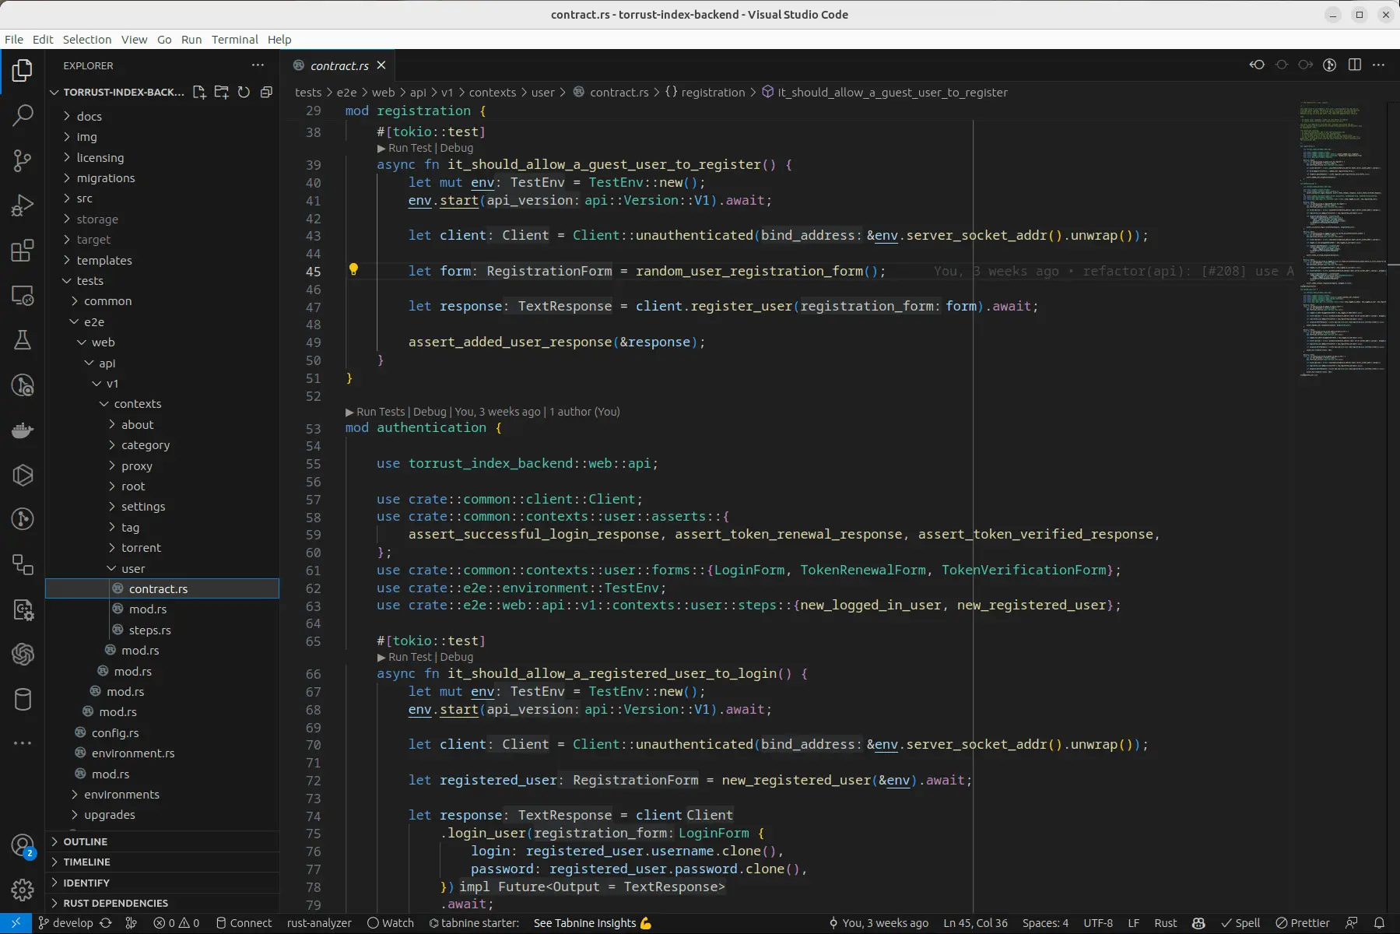
Task: Click Debug above it_should_allow_a_registered_user_to_login
Action: coord(457,657)
